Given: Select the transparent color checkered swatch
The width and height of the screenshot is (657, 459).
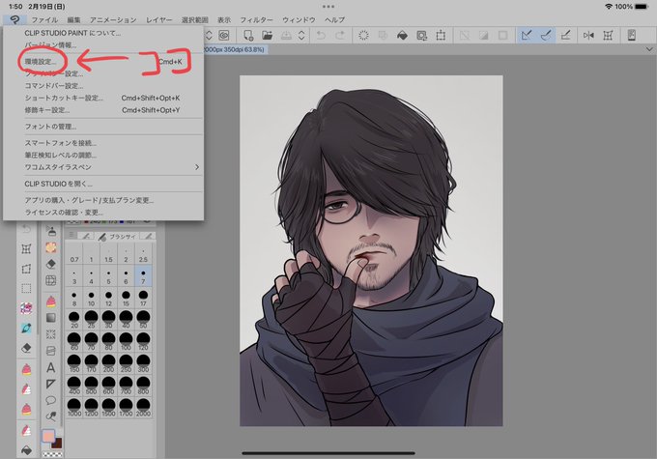Looking at the screenshot, I should [x=53, y=454].
